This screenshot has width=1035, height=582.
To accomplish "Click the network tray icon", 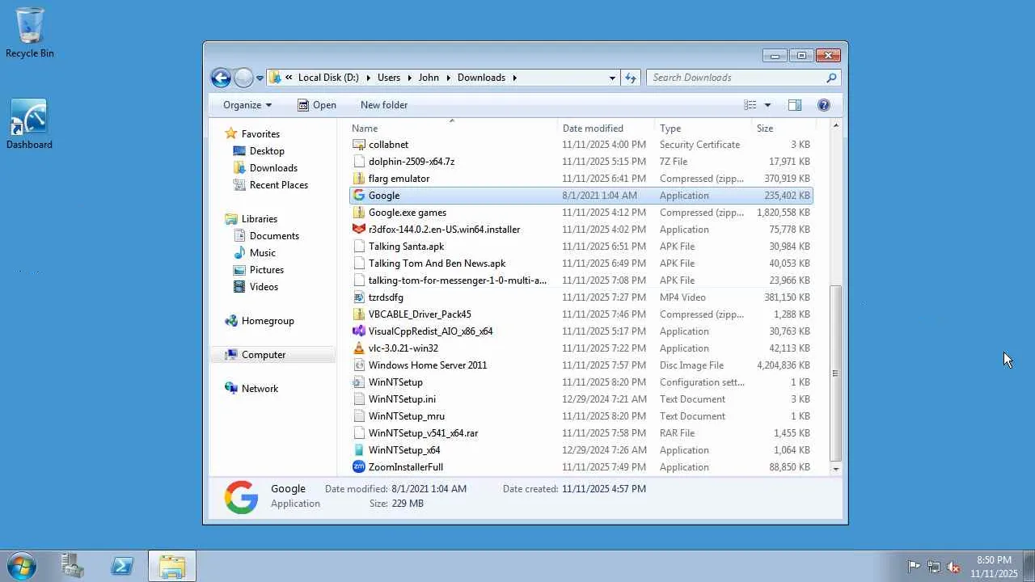I will click(x=934, y=567).
